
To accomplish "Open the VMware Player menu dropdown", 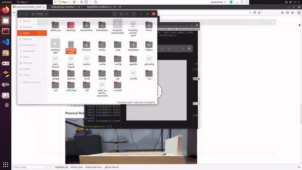I will coord(64,2).
